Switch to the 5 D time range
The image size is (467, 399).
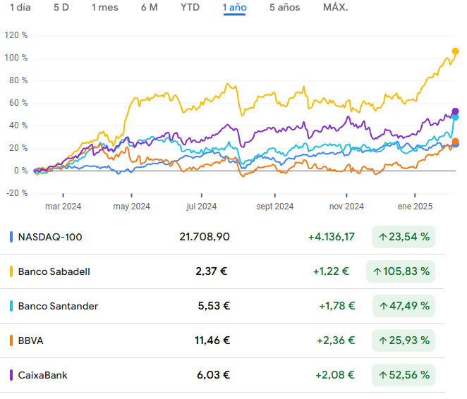(x=61, y=8)
